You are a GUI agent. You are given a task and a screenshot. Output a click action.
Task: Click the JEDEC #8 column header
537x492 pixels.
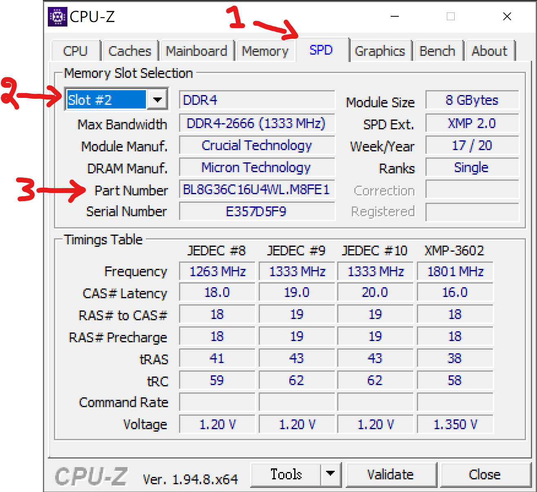pyautogui.click(x=217, y=250)
